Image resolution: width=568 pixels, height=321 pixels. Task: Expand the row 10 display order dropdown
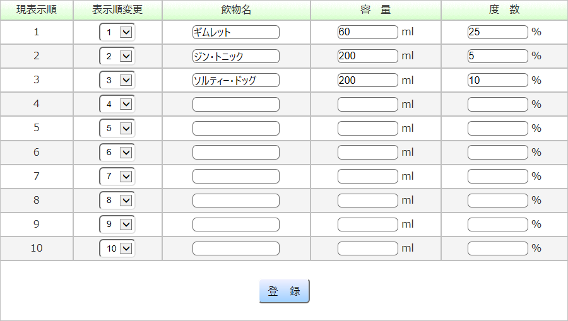click(117, 248)
